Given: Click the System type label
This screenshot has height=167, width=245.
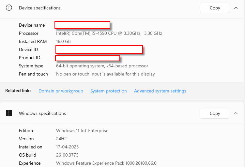Looking at the screenshot, I should (31, 66).
